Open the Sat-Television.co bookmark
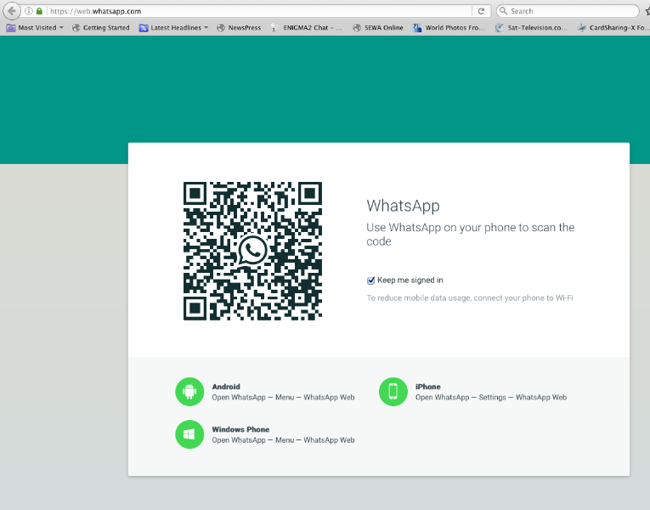Screen dimensions: 650x510 click(x=531, y=28)
